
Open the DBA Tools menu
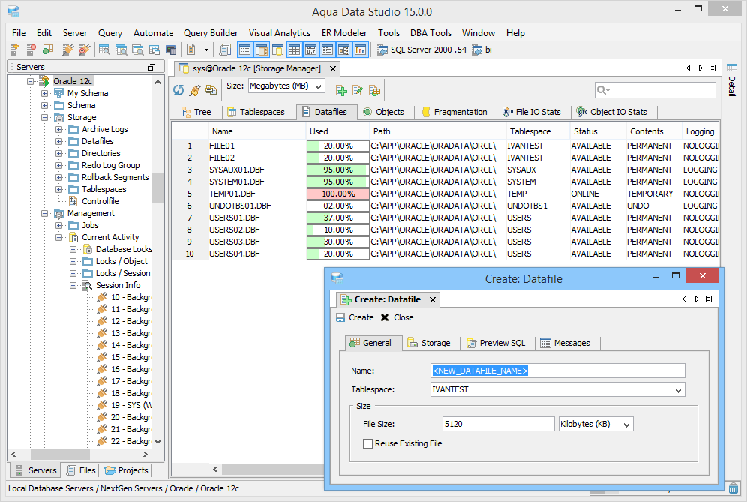(430, 33)
